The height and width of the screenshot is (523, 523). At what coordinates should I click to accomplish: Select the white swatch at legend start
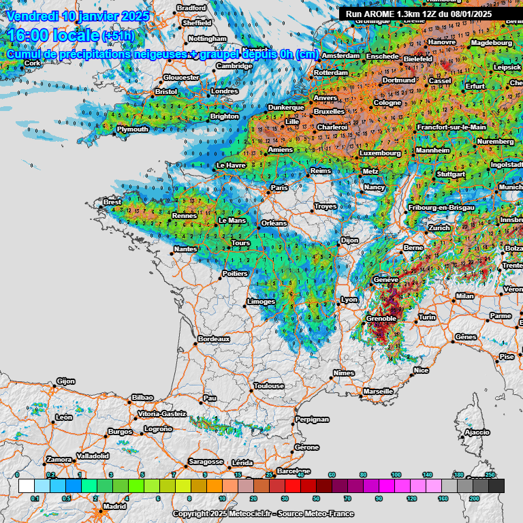click(27, 486)
